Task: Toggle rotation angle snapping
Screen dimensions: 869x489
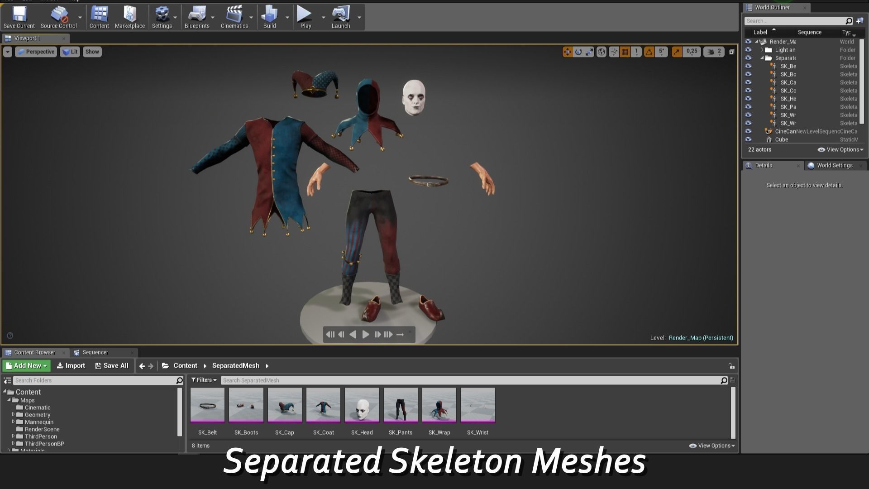Action: (649, 52)
